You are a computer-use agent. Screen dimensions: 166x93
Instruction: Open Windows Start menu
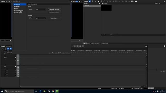click(2, 91)
